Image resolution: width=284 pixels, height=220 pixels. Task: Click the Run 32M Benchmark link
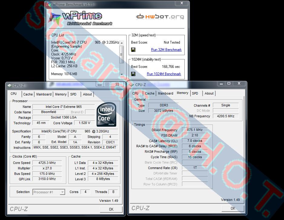pos(166,50)
